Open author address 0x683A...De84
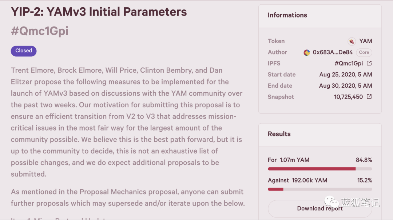Viewport: 393px width, 220px height. point(333,52)
